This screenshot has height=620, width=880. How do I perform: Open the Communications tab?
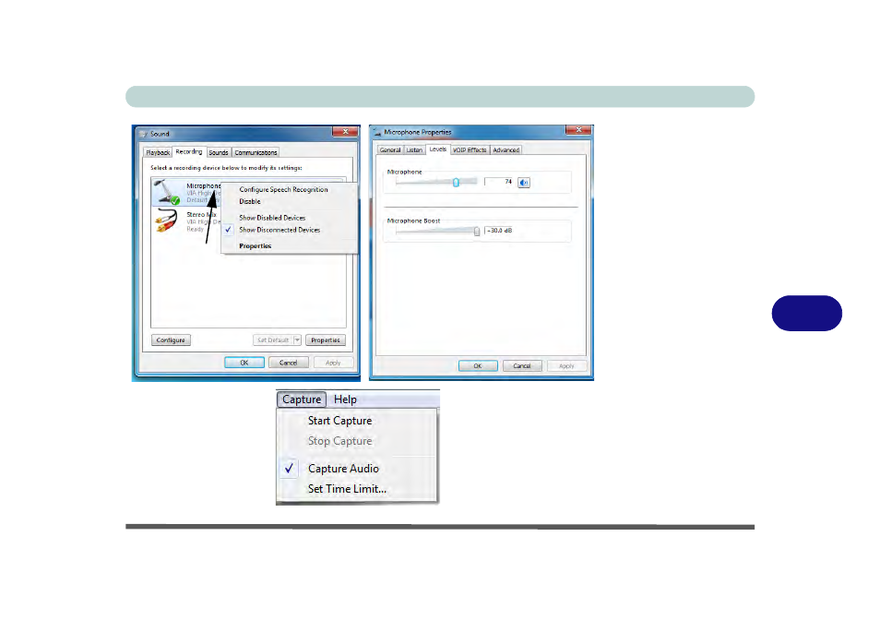point(256,152)
